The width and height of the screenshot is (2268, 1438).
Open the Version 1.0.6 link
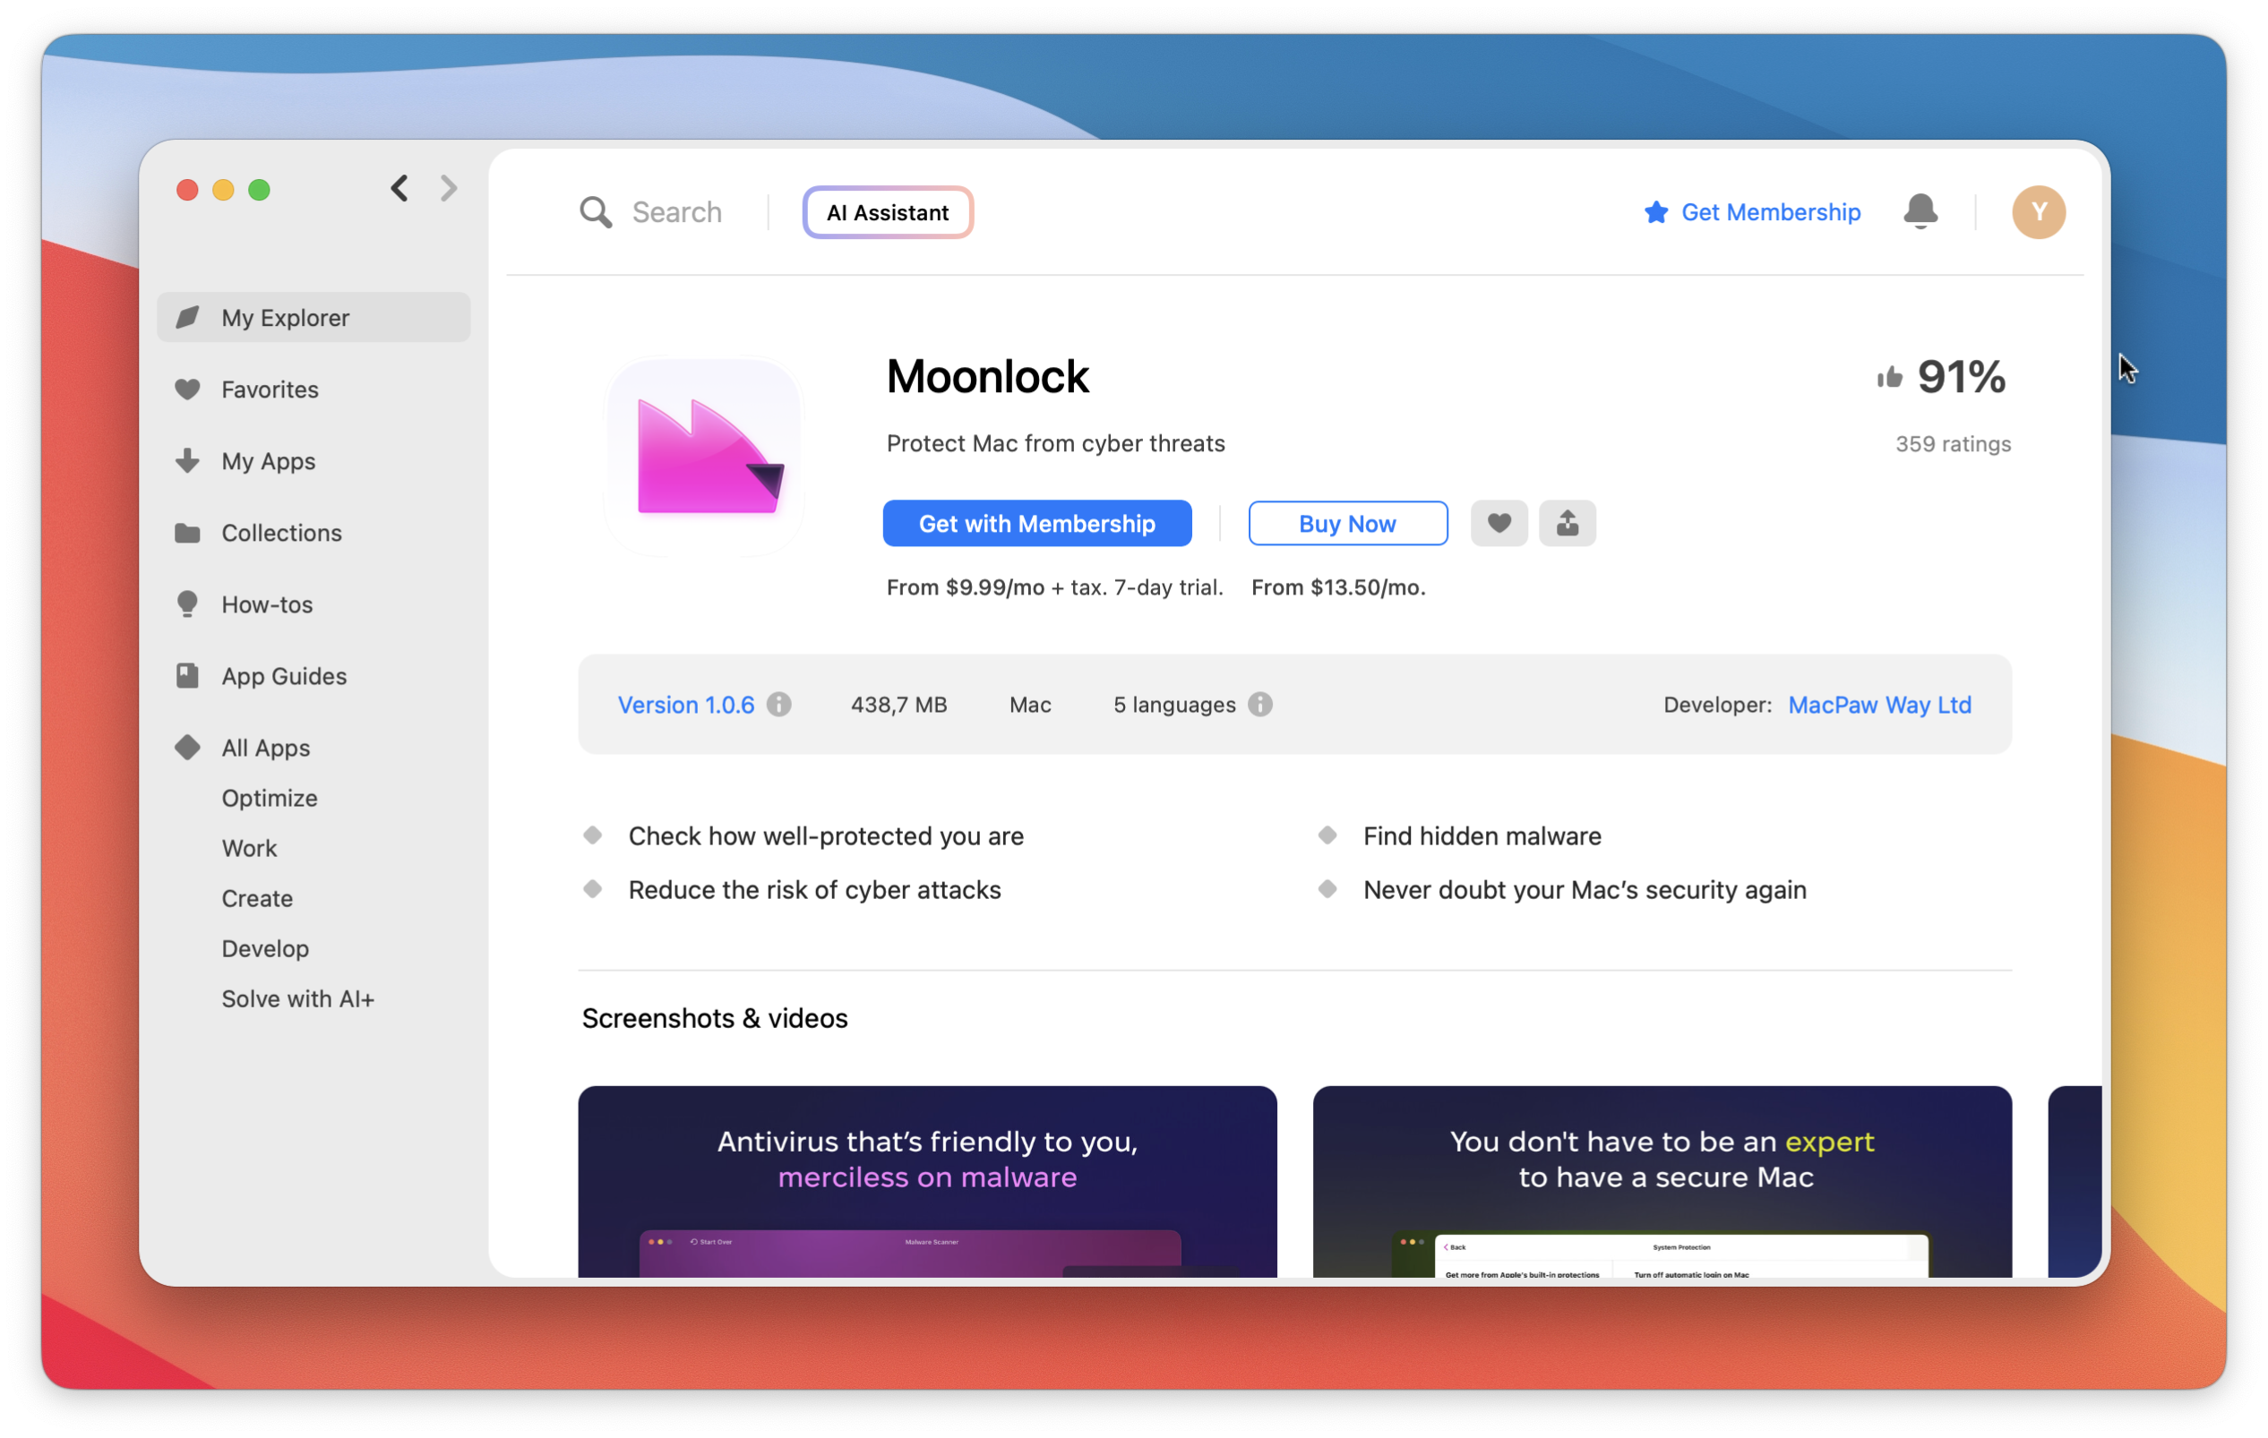click(685, 705)
